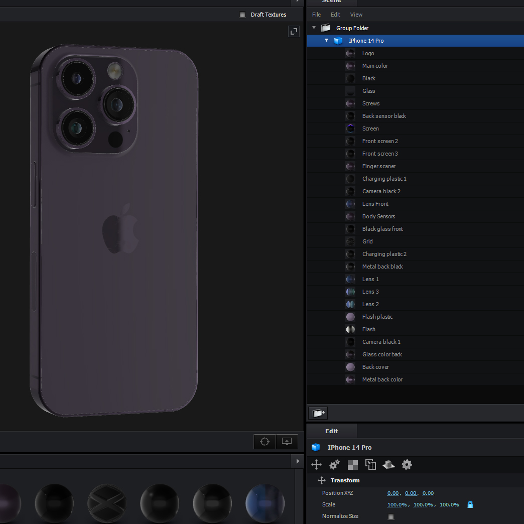The width and height of the screenshot is (524, 524).
Task: Open the gears settings icon in Edit
Action: [334, 464]
